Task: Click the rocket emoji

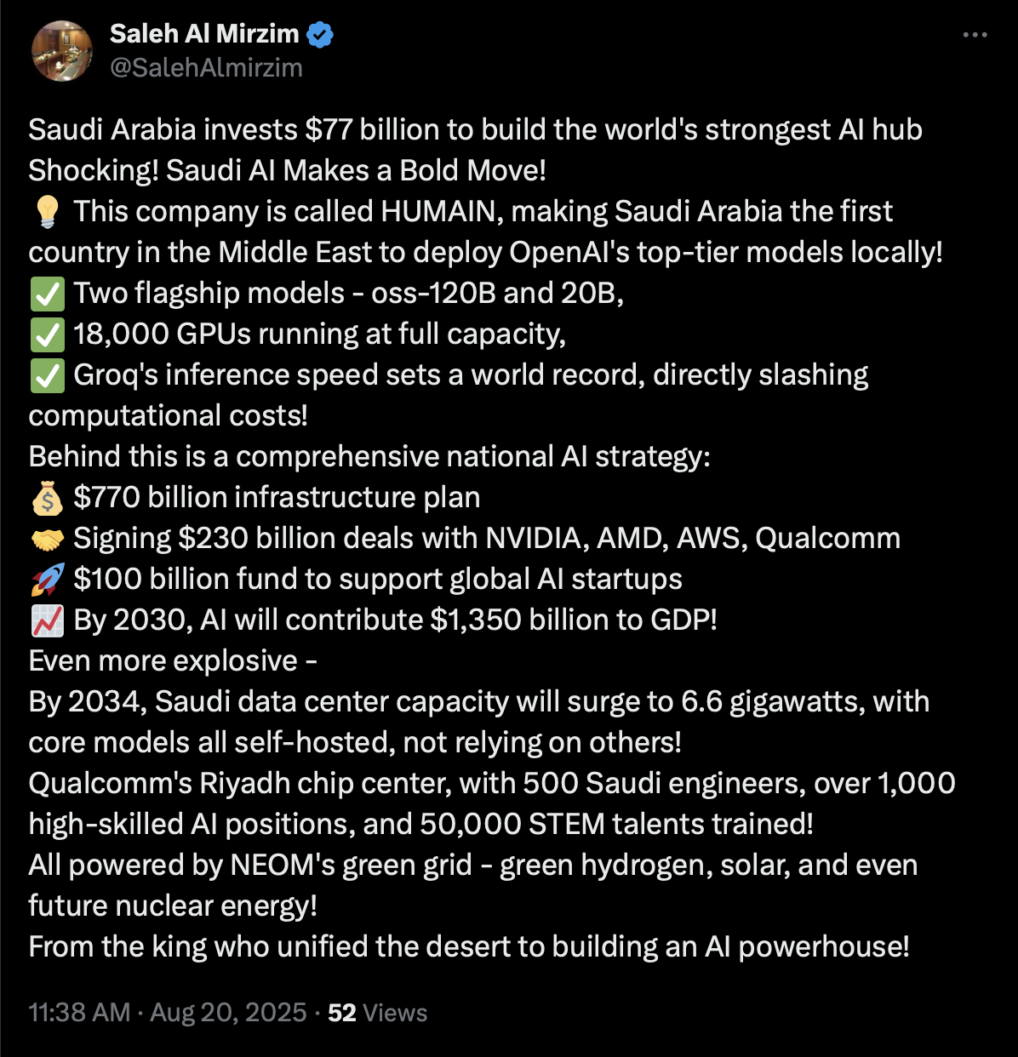Action: coord(47,580)
